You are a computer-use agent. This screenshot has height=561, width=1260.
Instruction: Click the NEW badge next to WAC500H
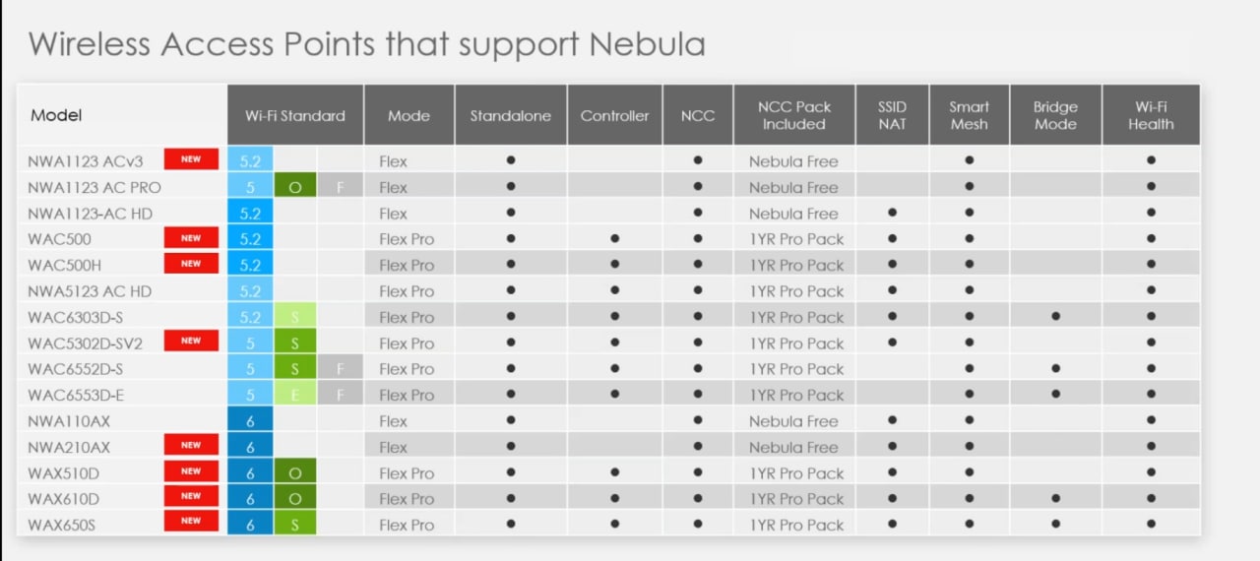(191, 264)
